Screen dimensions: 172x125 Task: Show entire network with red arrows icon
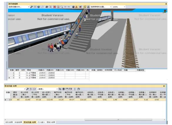(x=54, y=7)
